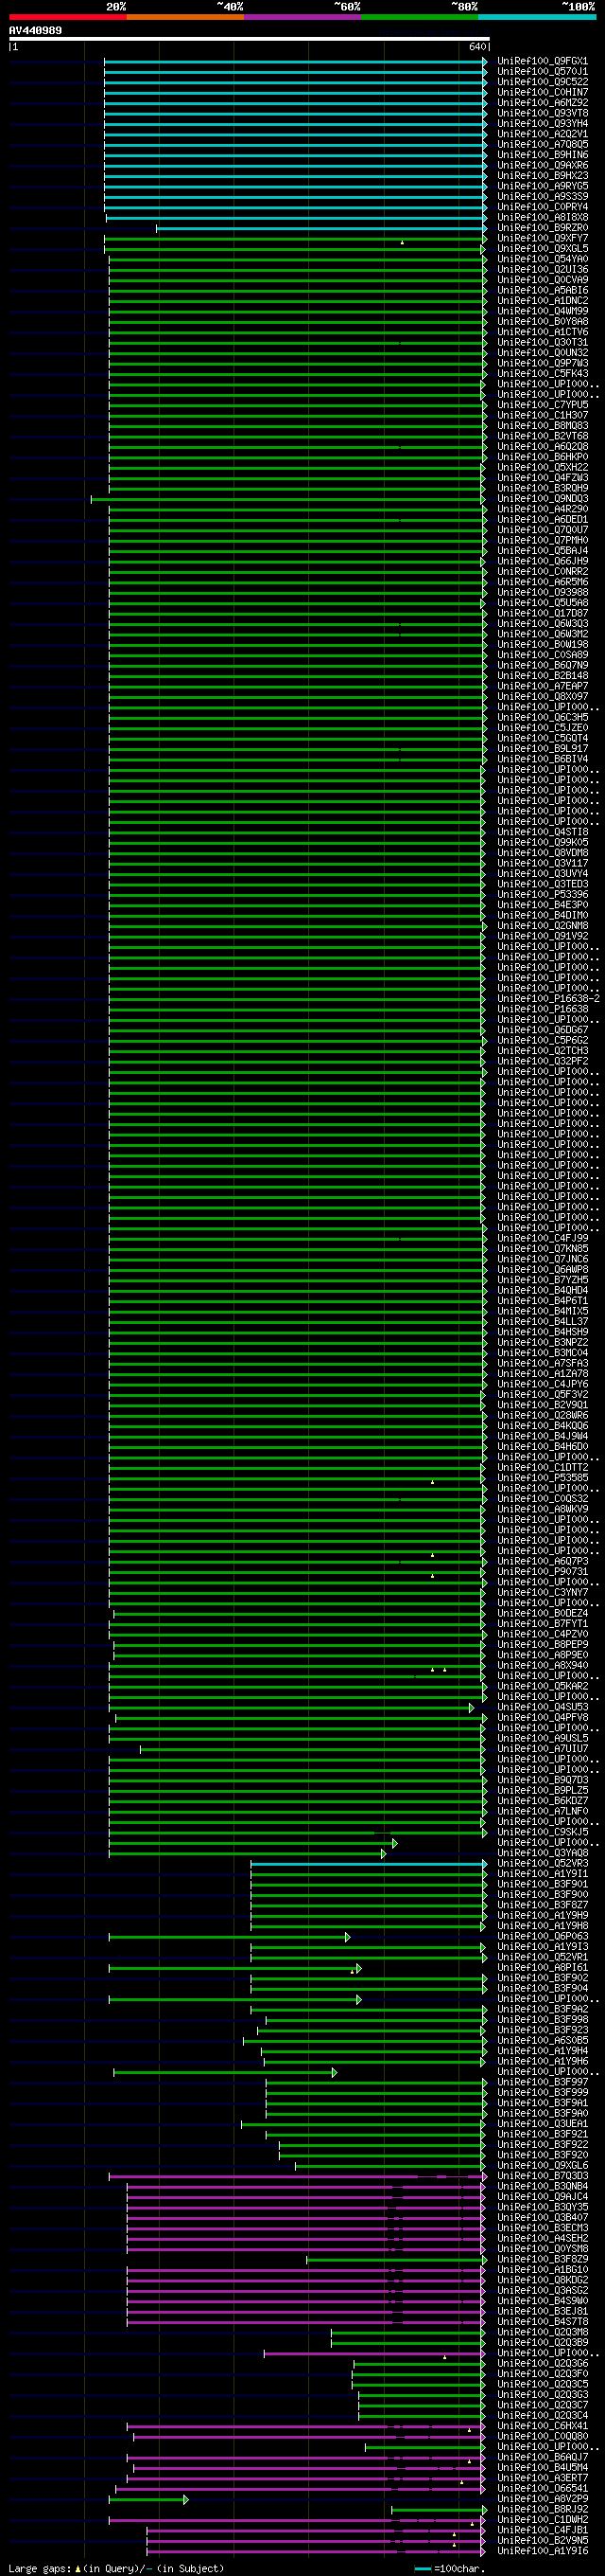Click hit label UniRef100_A8V2P9
This screenshot has height=2576, width=605.
544,2499
